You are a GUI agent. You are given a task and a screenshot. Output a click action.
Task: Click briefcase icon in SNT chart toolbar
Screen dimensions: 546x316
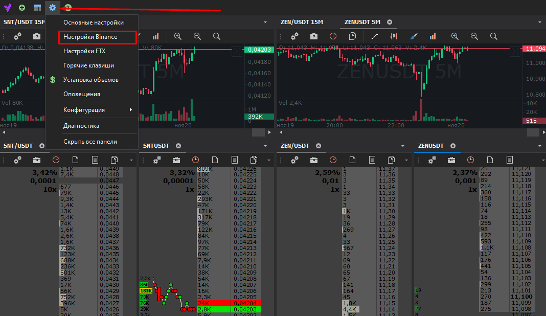[37, 36]
